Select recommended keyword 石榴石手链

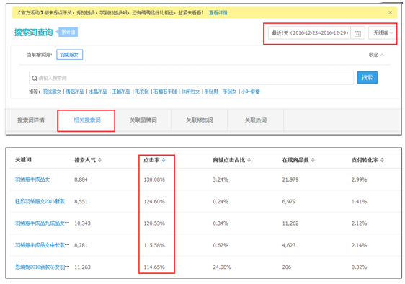tap(165, 92)
